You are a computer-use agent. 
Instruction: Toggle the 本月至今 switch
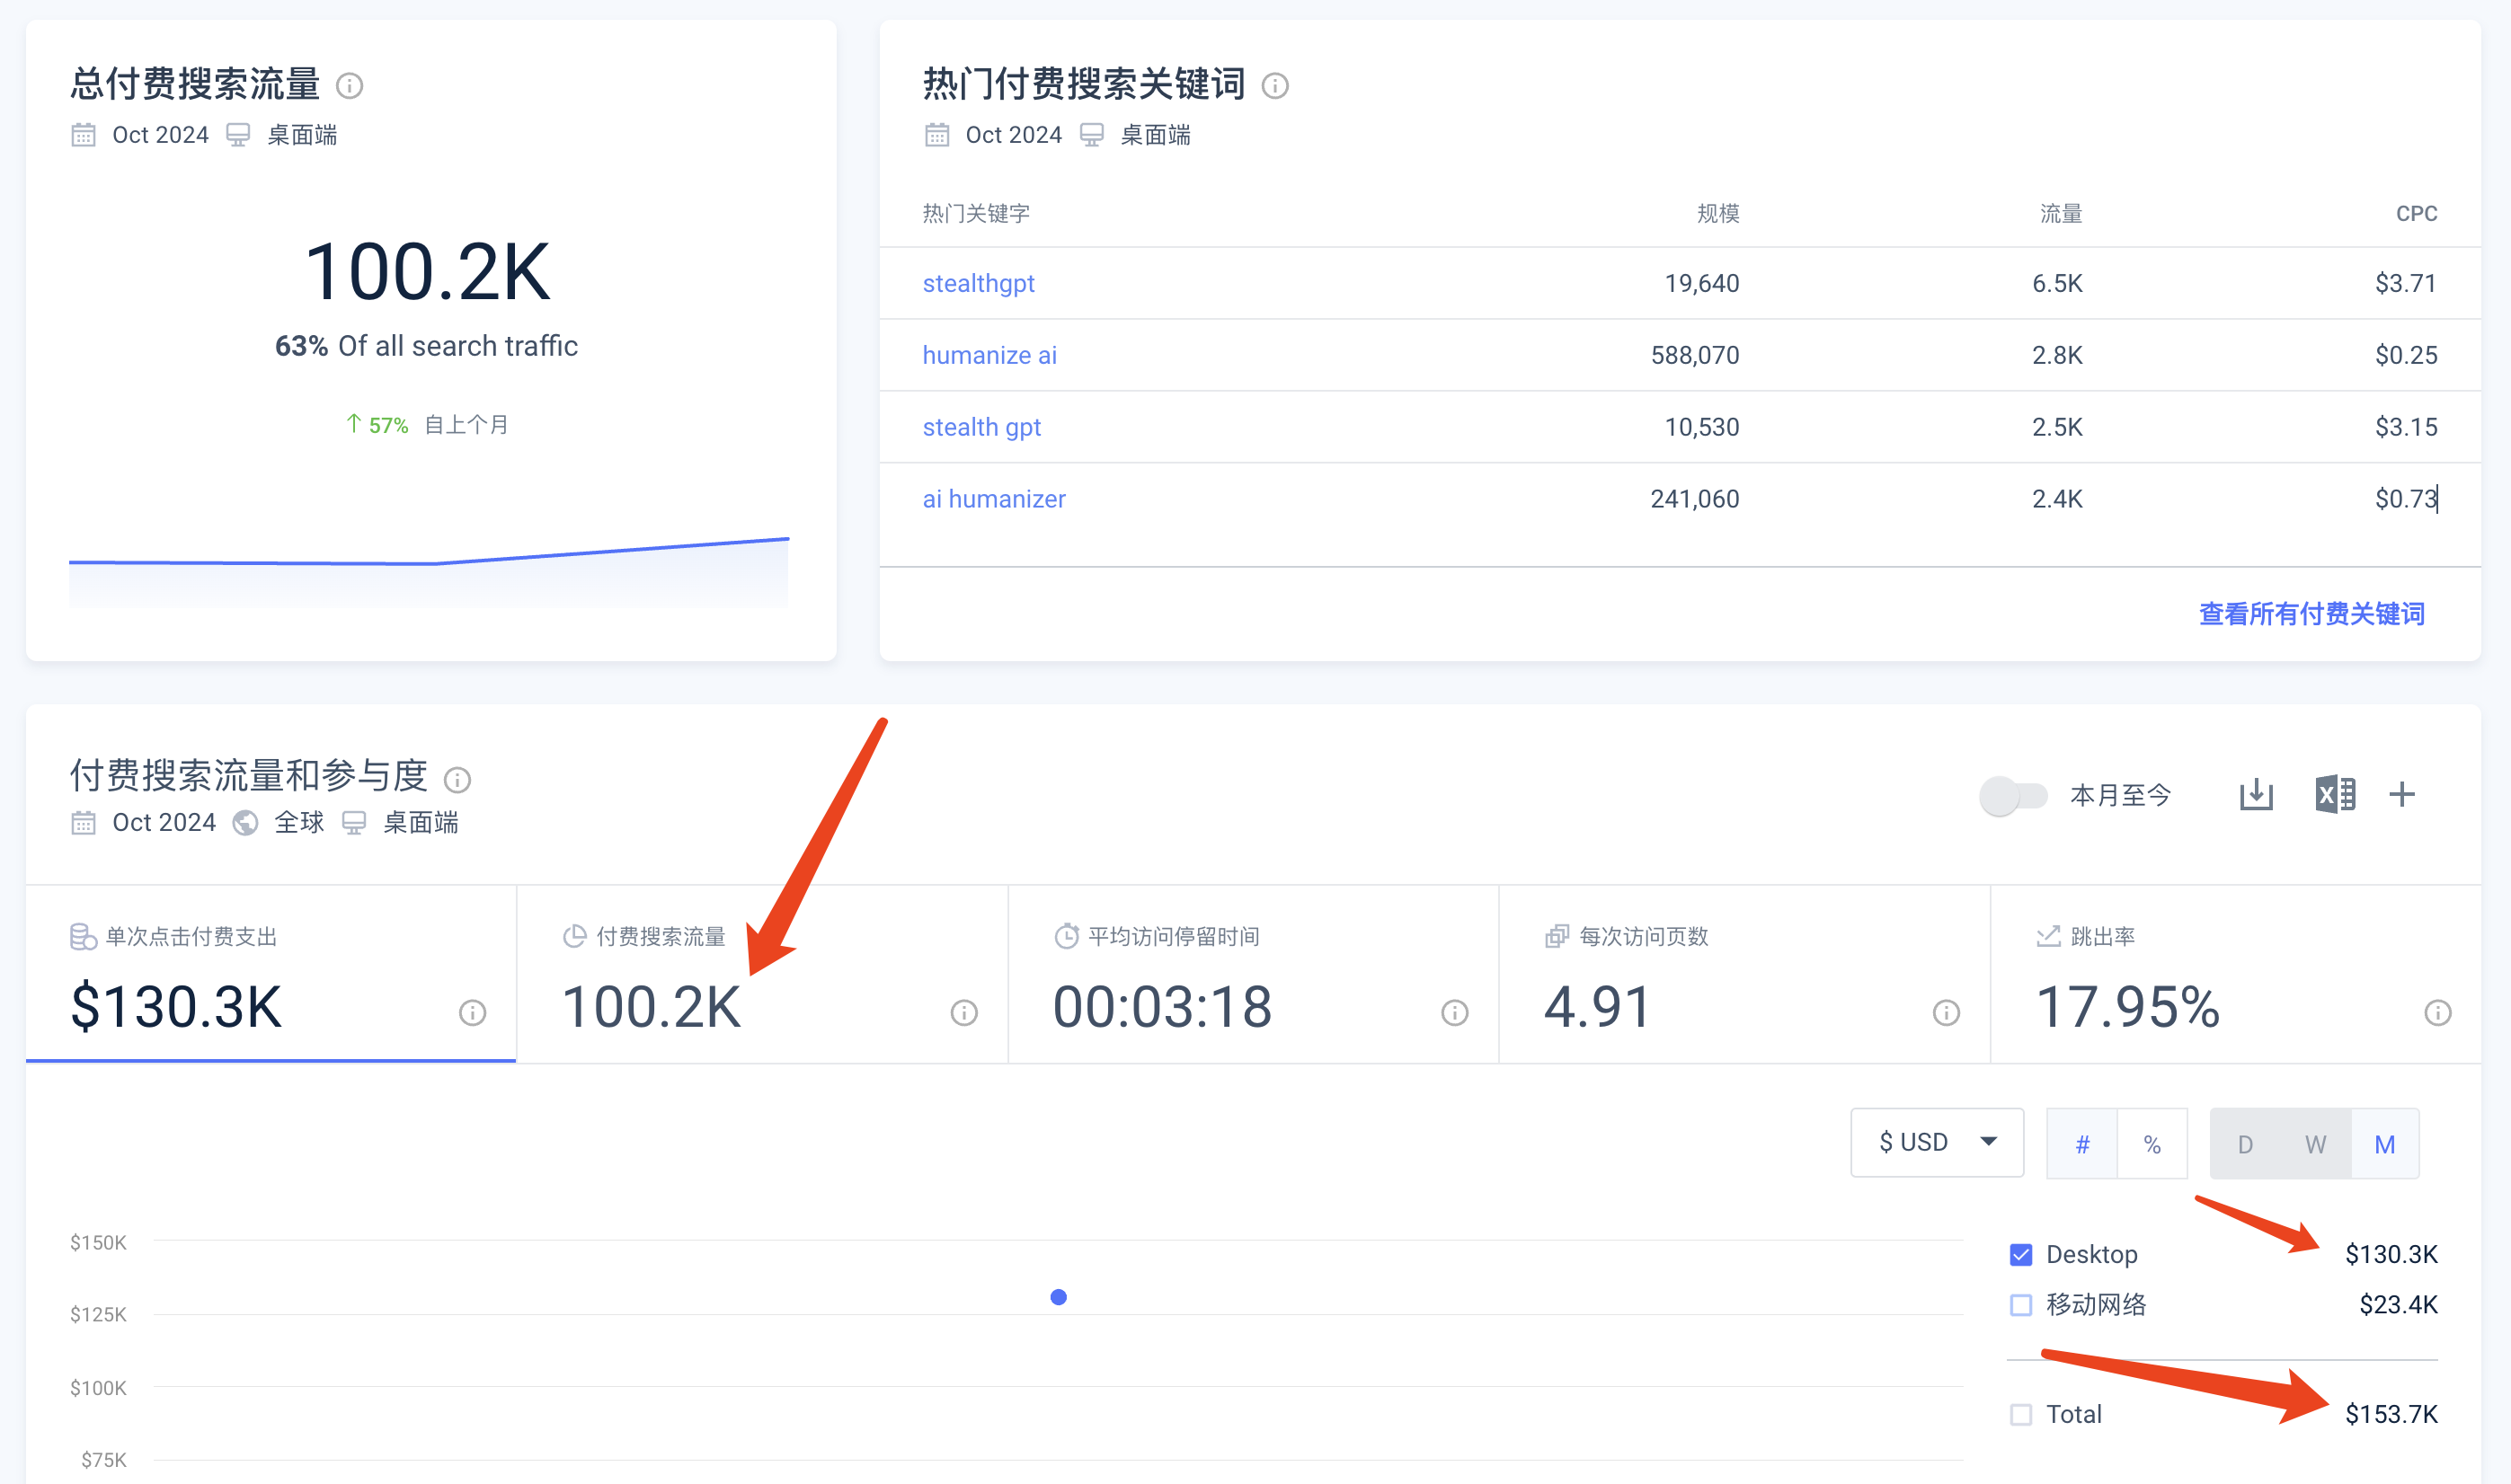coord(2013,796)
